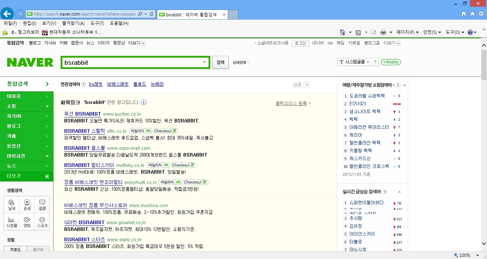
Task: Open the 보기(V) menu
Action: click(49, 23)
